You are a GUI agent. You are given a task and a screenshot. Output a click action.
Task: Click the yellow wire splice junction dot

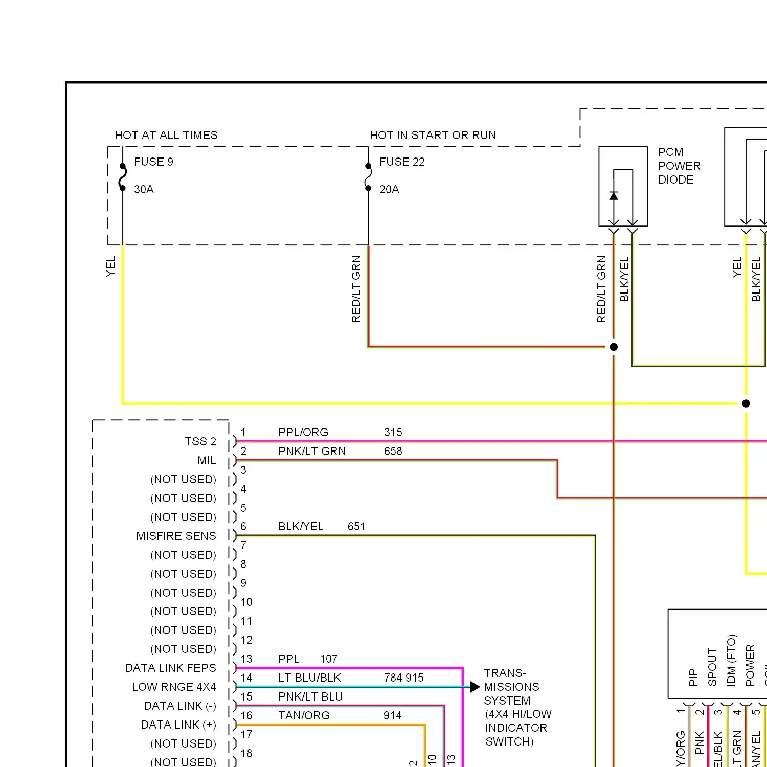click(x=746, y=403)
